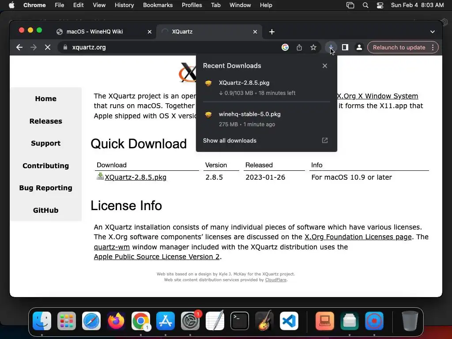The height and width of the screenshot is (339, 452).
Task: Click Show all downloads
Action: click(x=230, y=141)
